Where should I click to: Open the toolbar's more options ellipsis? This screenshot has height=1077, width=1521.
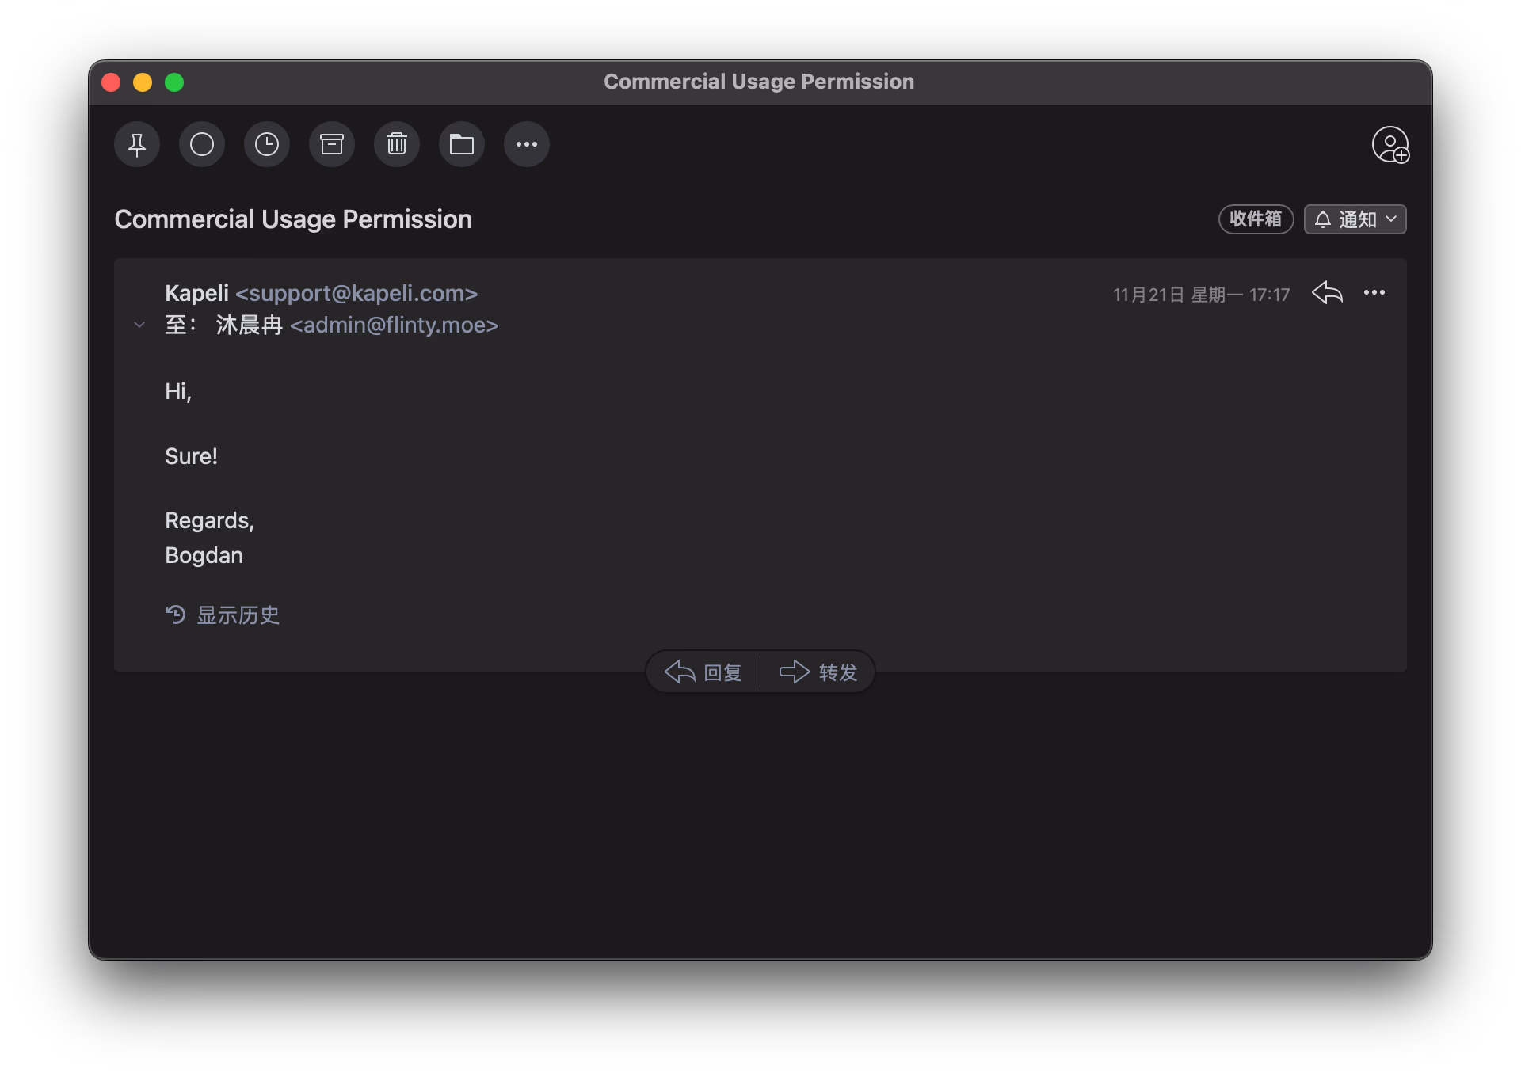pos(527,144)
